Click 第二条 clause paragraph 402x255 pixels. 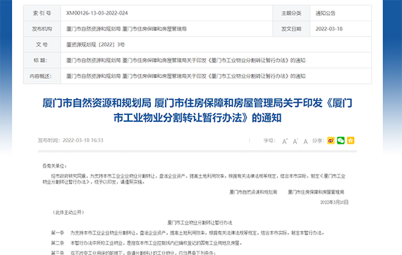coord(147,243)
